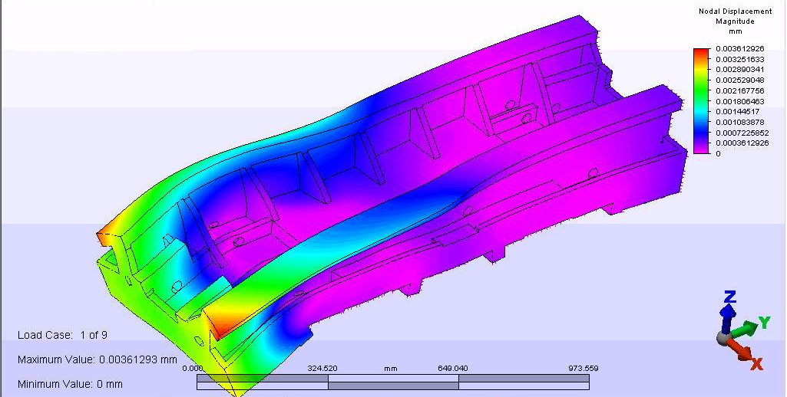Click the 324.520 scale ruler label
The image size is (787, 397).
tap(322, 369)
